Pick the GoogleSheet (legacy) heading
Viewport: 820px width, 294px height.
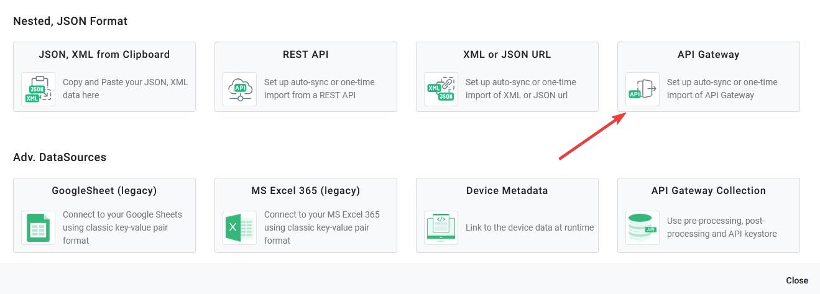104,191
